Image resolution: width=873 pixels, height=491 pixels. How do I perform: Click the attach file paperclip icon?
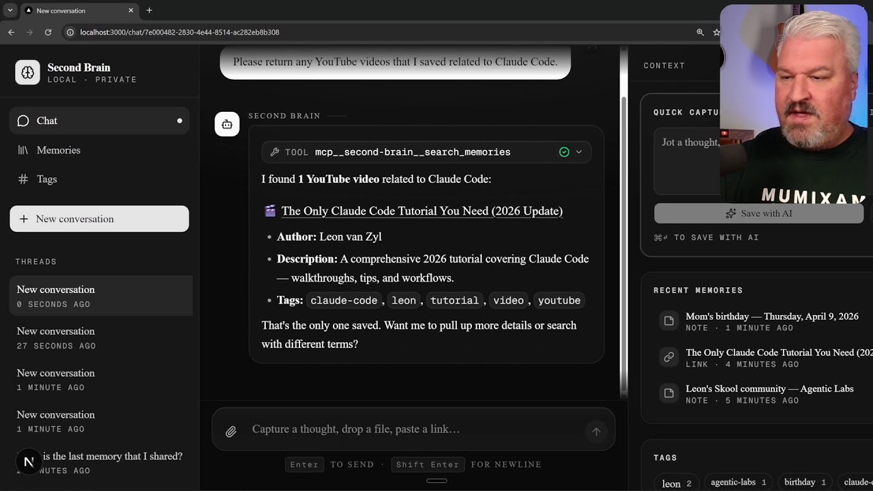coord(231,431)
